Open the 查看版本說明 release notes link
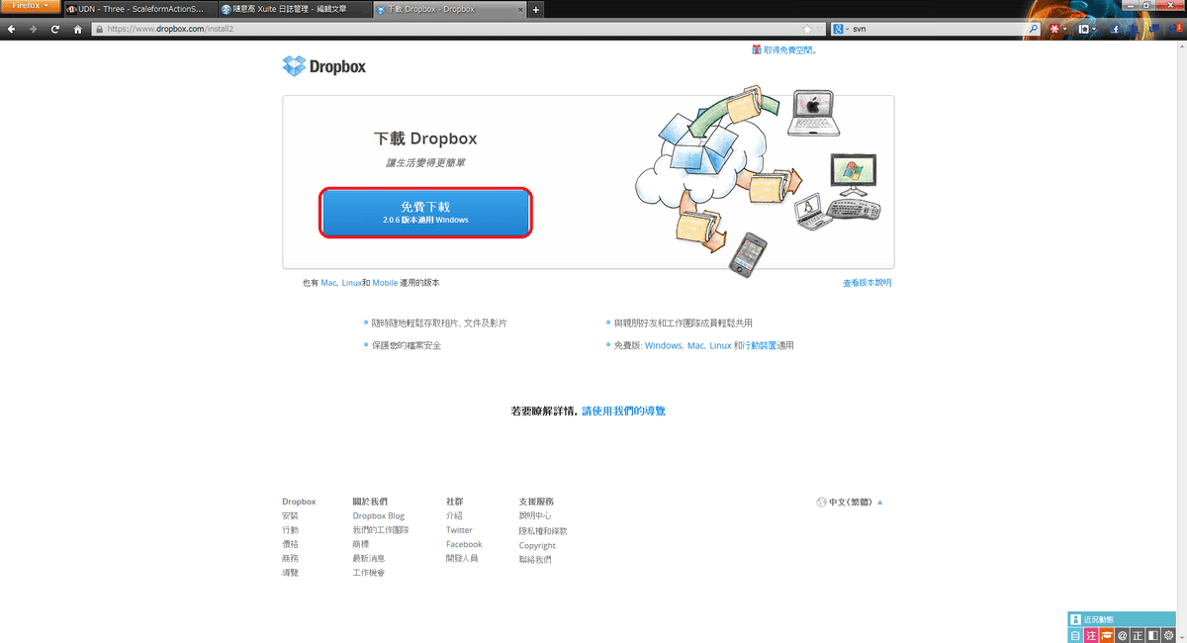Screen dimensions: 1187x643 pyautogui.click(x=867, y=283)
